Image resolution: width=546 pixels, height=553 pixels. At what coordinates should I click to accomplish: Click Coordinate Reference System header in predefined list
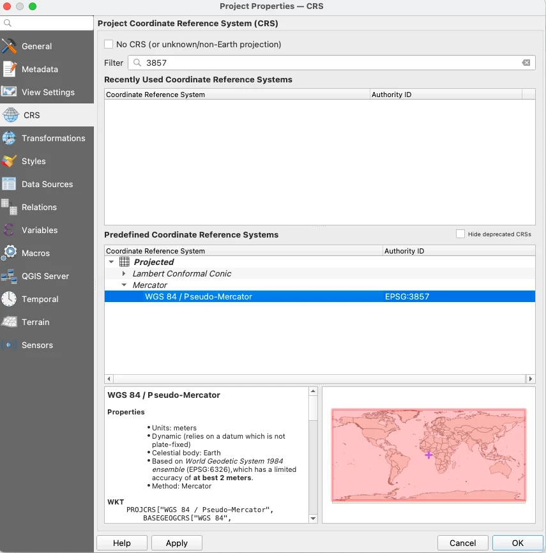pos(243,251)
